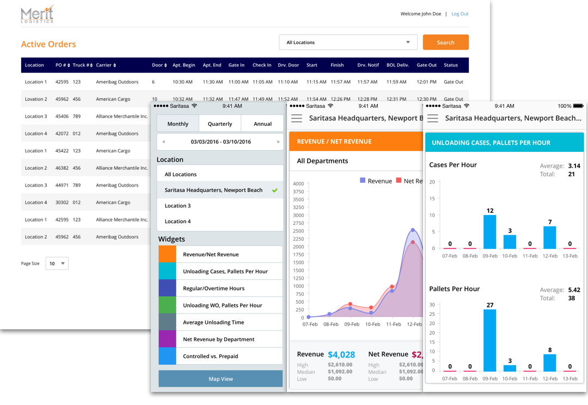Click the 03/03/2016 - 03/10/2016 date range field
The width and height of the screenshot is (588, 405).
click(220, 142)
